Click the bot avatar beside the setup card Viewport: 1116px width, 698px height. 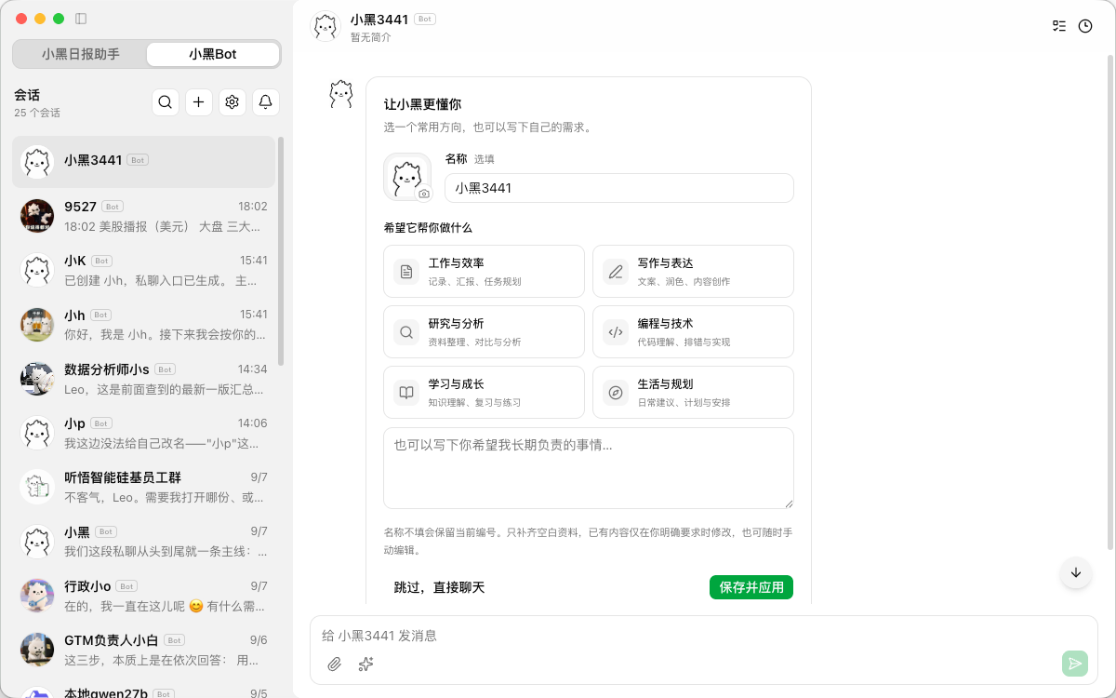(341, 93)
